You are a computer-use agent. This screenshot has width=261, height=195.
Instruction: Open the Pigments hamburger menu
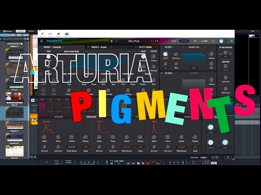41,41
